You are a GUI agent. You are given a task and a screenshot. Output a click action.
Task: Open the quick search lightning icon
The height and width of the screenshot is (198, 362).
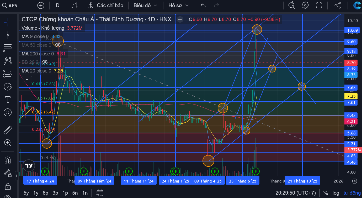coord(291,5)
